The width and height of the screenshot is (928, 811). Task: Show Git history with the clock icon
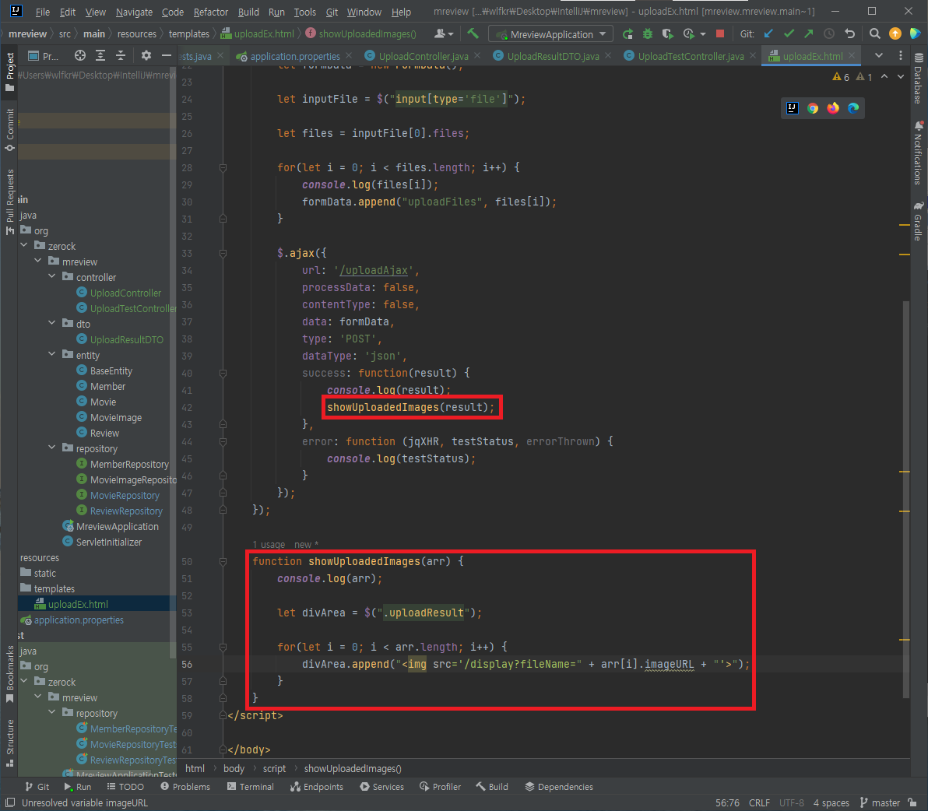[x=829, y=33]
